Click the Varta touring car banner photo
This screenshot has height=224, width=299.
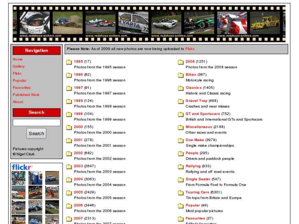(133, 23)
